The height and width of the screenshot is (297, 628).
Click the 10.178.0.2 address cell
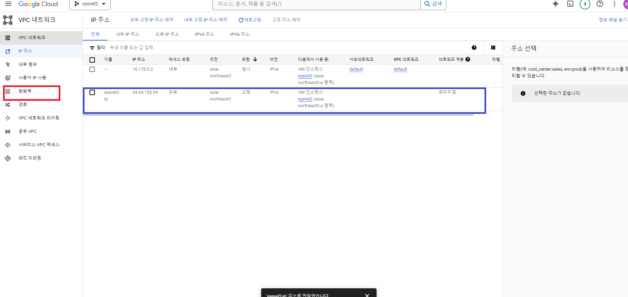pyautogui.click(x=142, y=69)
